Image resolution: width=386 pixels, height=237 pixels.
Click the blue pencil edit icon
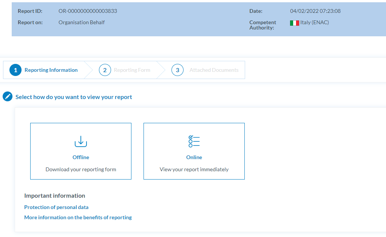8,97
